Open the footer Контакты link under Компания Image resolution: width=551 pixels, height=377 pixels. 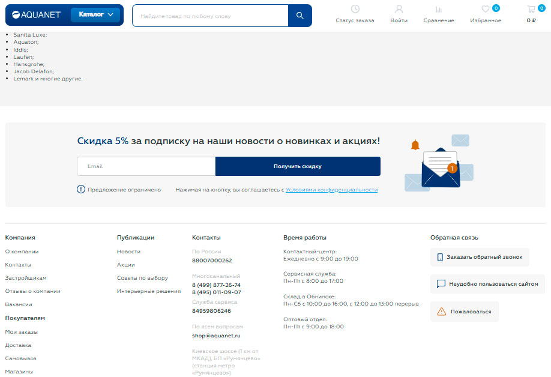tap(18, 265)
